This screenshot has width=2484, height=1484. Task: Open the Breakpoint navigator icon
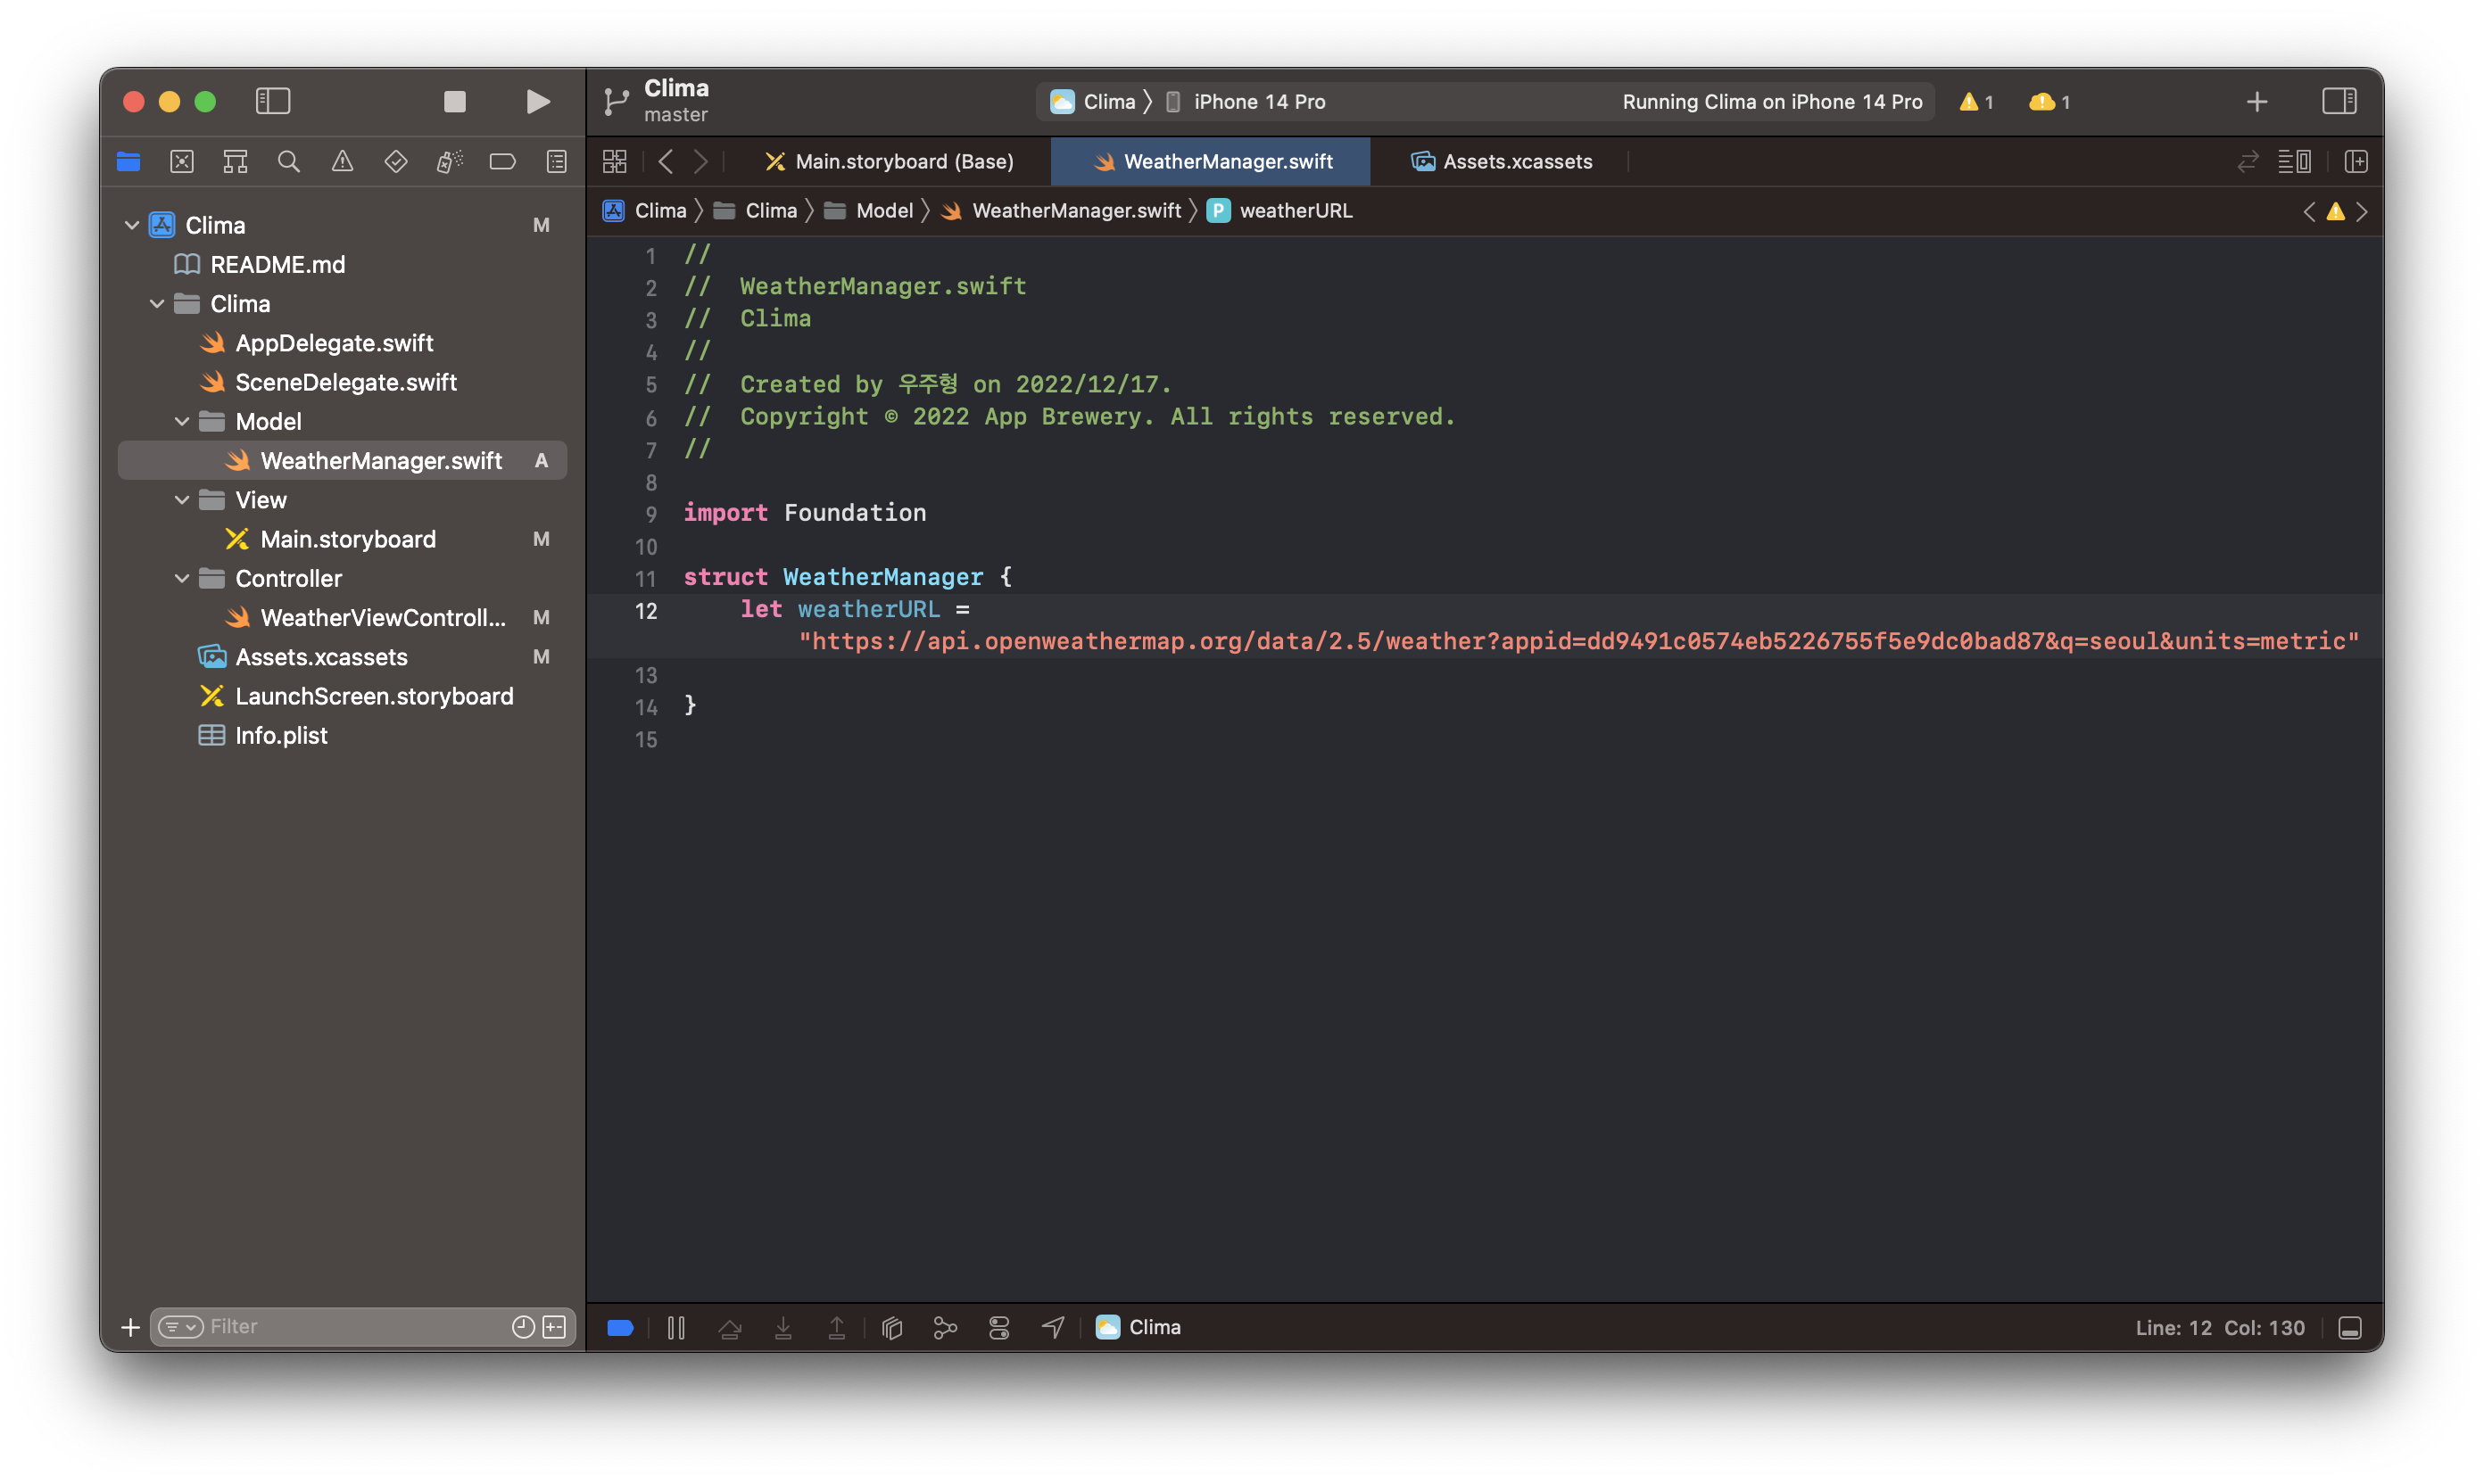[502, 161]
